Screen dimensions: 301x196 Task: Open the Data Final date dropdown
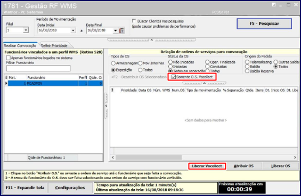point(116,30)
